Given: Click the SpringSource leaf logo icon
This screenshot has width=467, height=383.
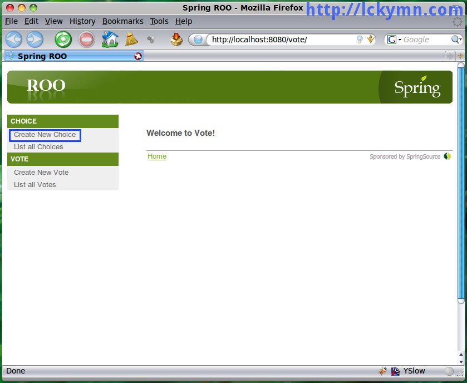Looking at the screenshot, I should [x=447, y=156].
